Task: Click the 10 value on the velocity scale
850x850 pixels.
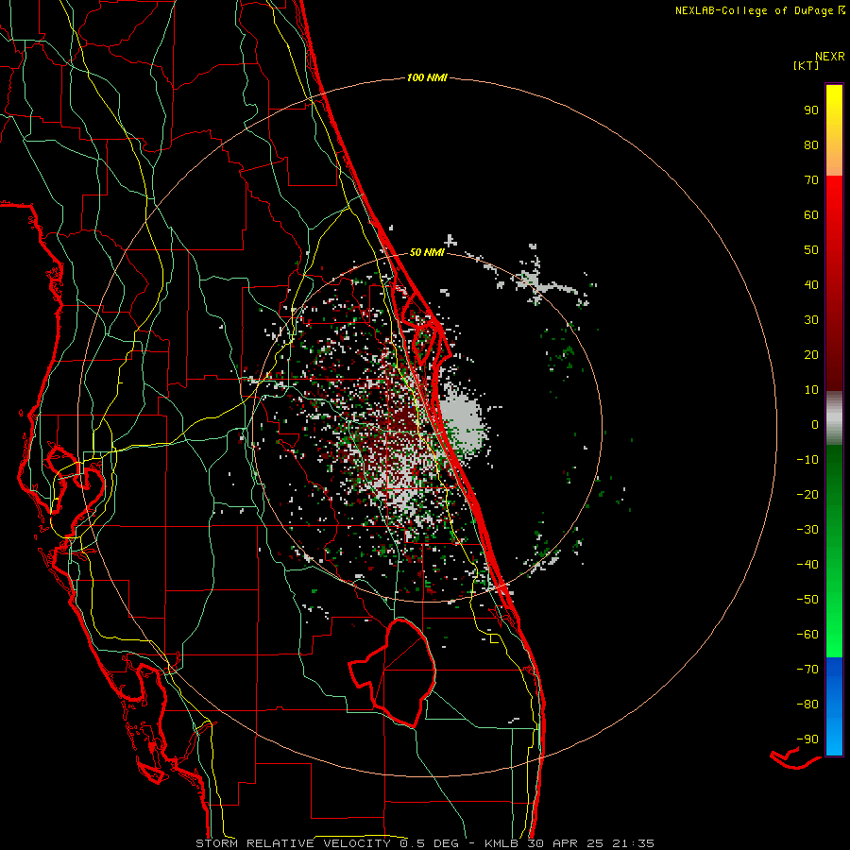Action: coord(811,390)
